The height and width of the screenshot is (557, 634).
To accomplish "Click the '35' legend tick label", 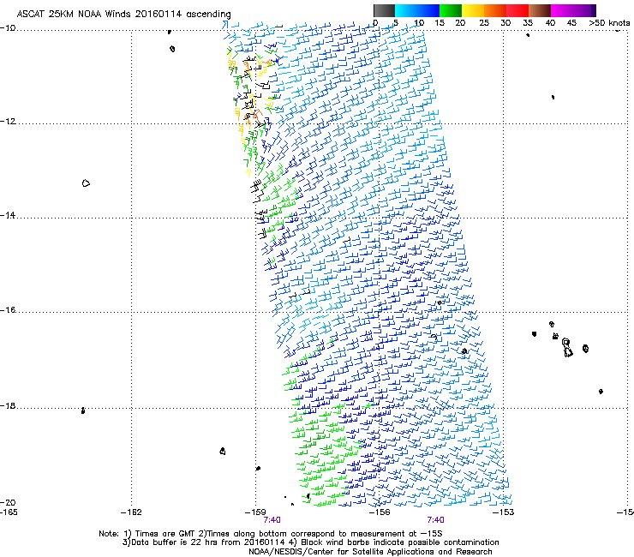I will pos(528,23).
